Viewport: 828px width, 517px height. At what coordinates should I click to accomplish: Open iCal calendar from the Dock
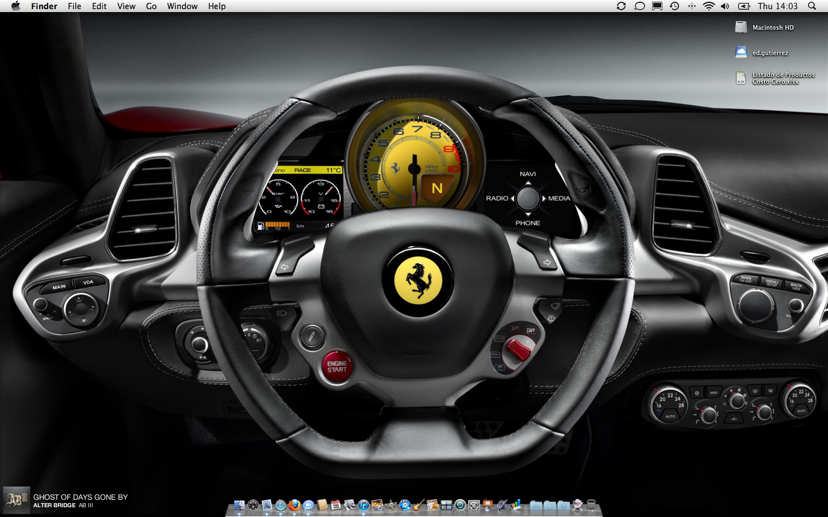tap(336, 505)
